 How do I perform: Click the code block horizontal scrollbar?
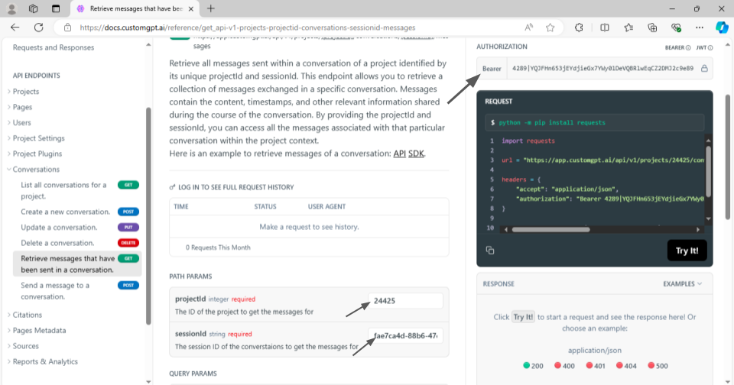[x=551, y=230]
